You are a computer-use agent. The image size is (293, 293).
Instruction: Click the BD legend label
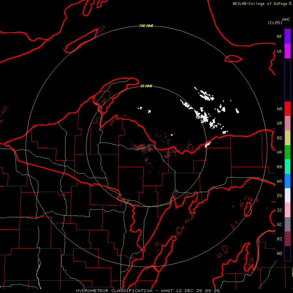[x=279, y=138]
